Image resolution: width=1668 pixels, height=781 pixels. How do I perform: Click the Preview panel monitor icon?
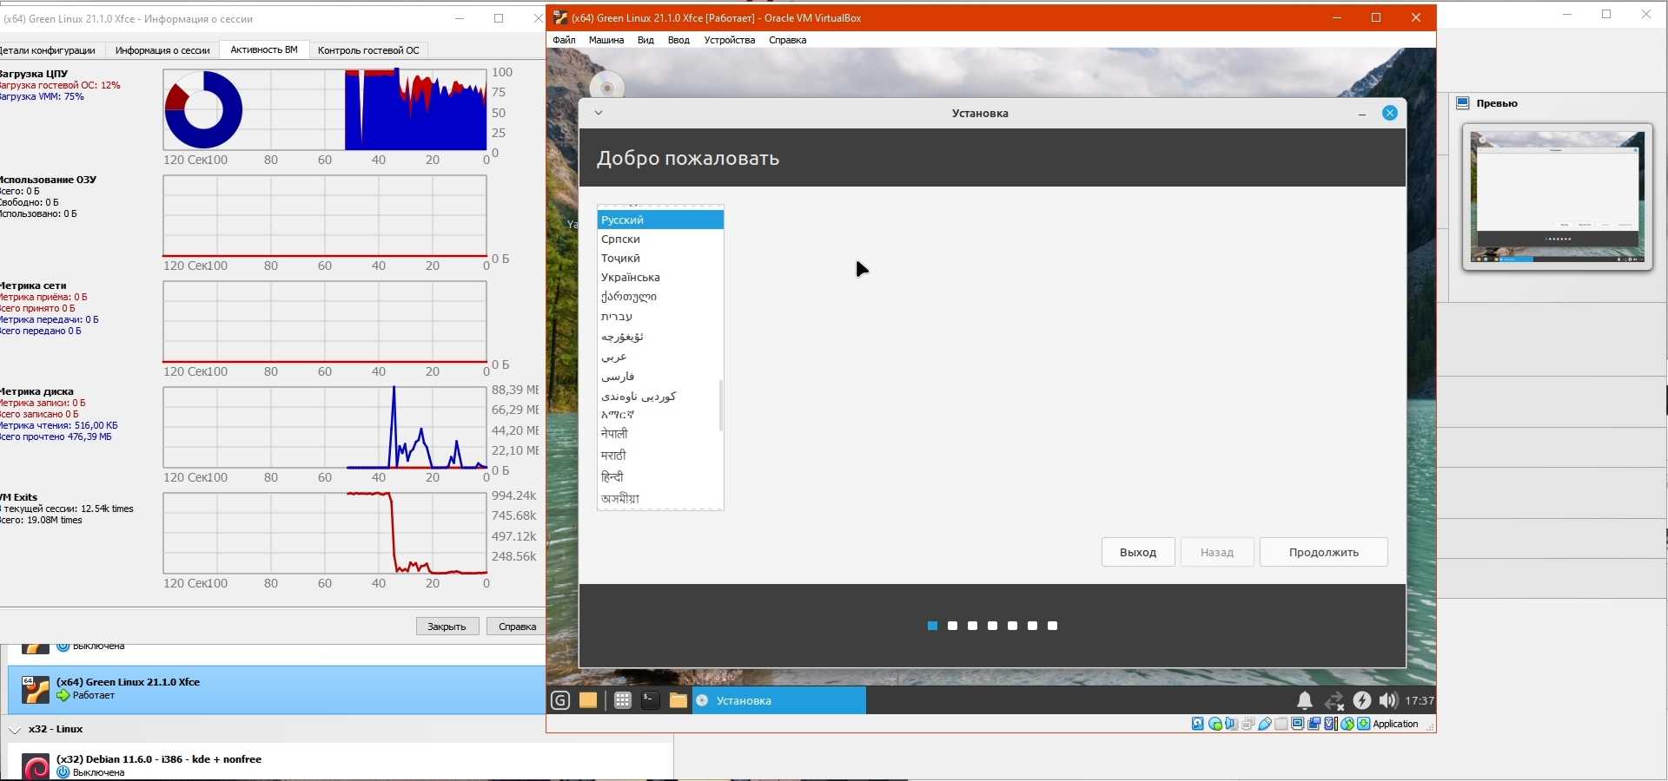(1463, 103)
